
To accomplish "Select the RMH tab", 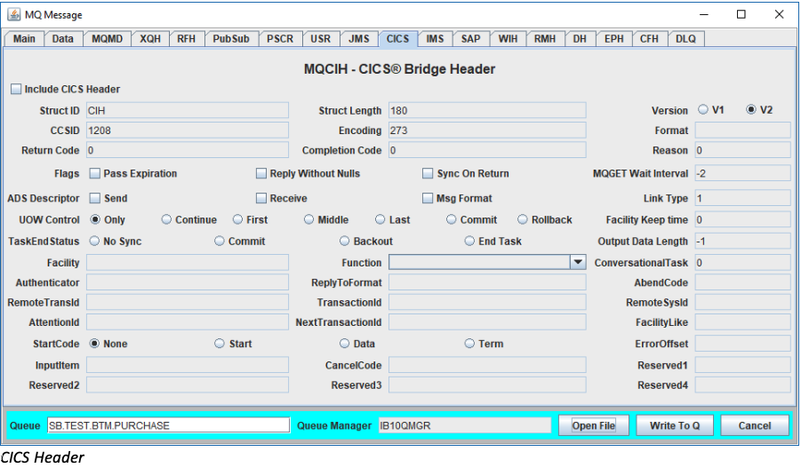I will point(545,39).
